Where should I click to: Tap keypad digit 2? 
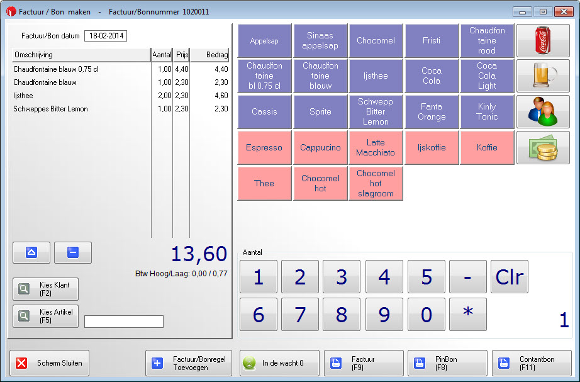pyautogui.click(x=300, y=276)
